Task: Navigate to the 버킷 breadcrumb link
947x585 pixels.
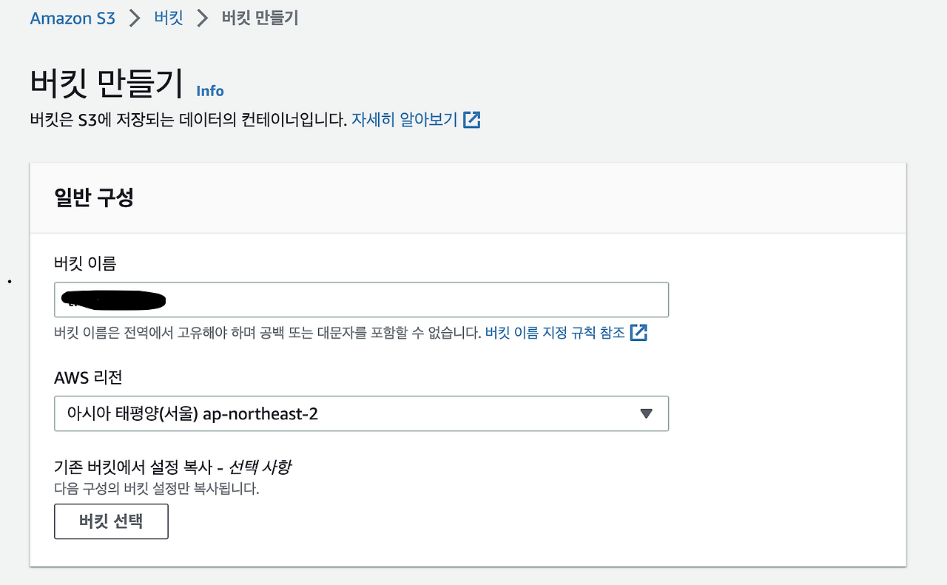Action: (169, 18)
